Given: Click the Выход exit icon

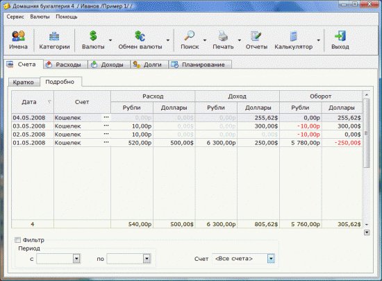Looking at the screenshot, I should tap(340, 36).
